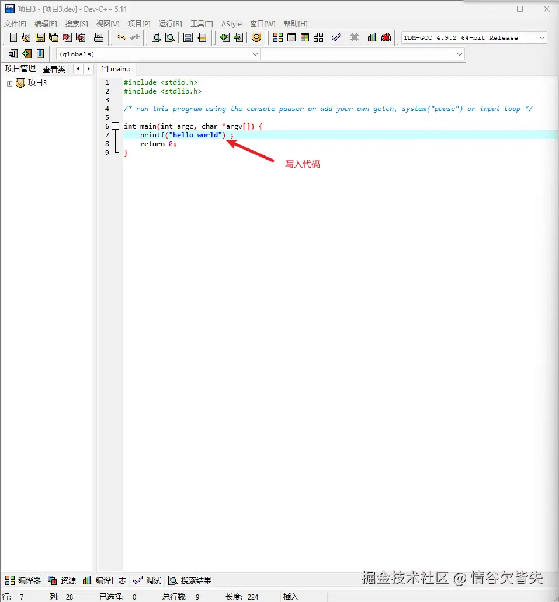Click the Goto bookmark blue book icon

pos(40,53)
